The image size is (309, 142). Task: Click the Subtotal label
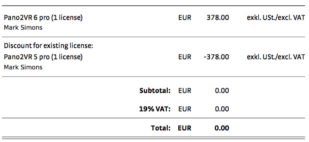click(155, 91)
